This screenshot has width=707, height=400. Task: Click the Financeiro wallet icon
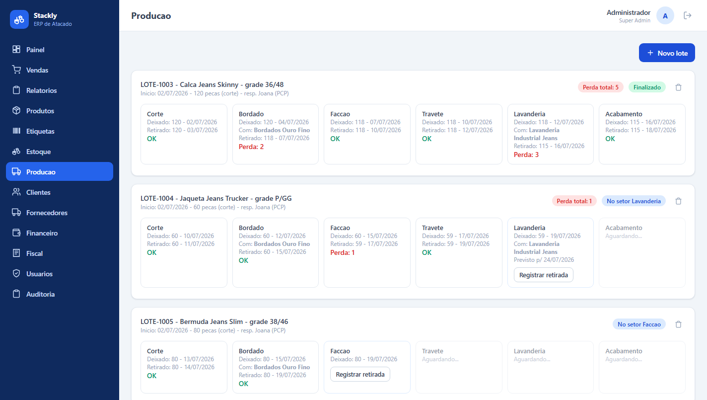[x=16, y=233]
